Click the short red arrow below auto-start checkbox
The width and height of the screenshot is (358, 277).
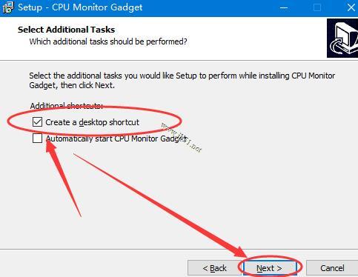[64, 178]
